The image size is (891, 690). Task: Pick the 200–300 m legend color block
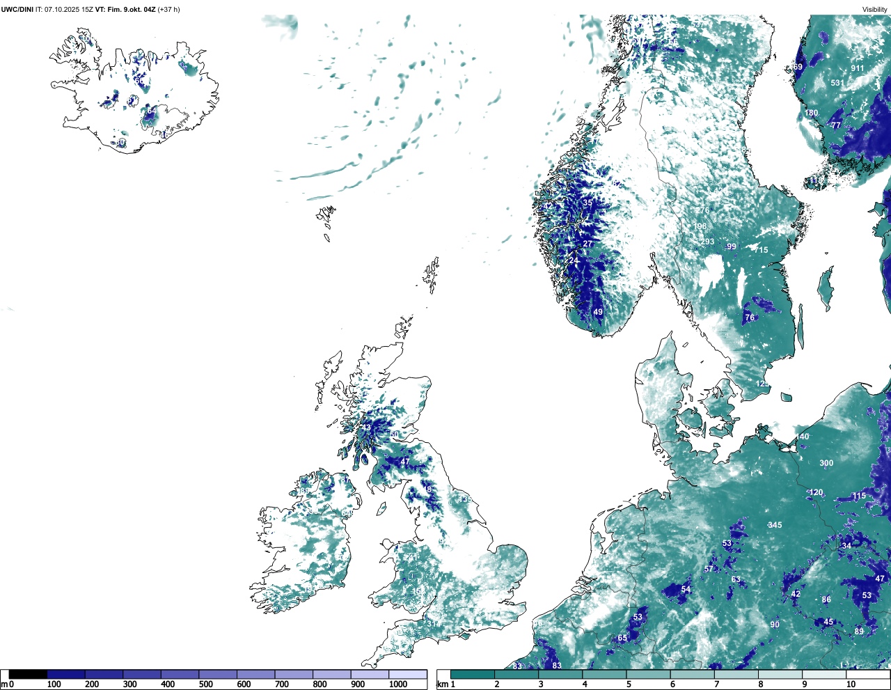coord(104,675)
